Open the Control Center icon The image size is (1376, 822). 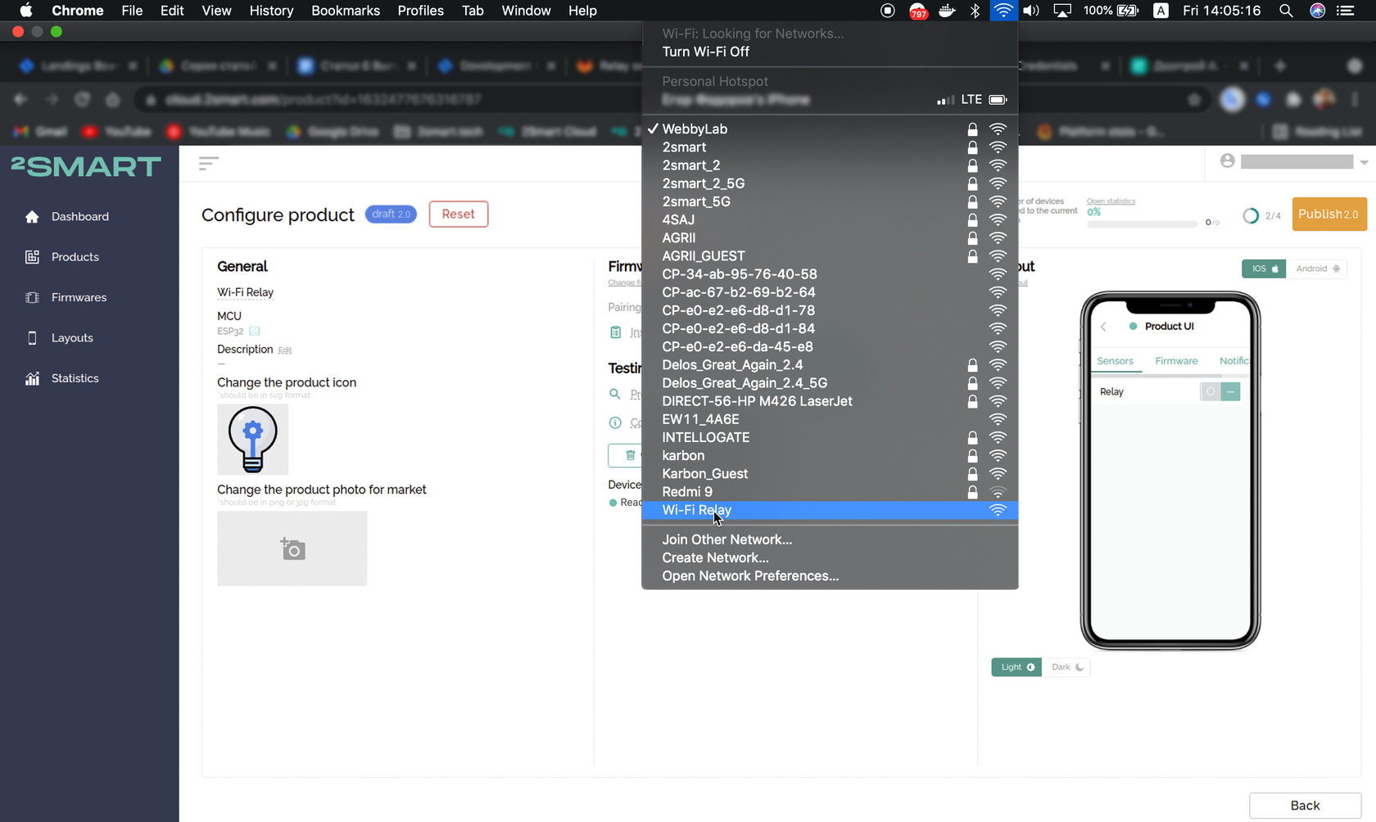pos(1346,11)
